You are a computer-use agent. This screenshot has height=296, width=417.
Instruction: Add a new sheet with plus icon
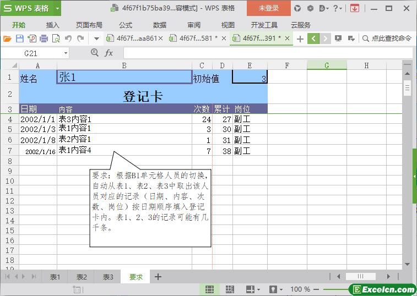(158, 277)
